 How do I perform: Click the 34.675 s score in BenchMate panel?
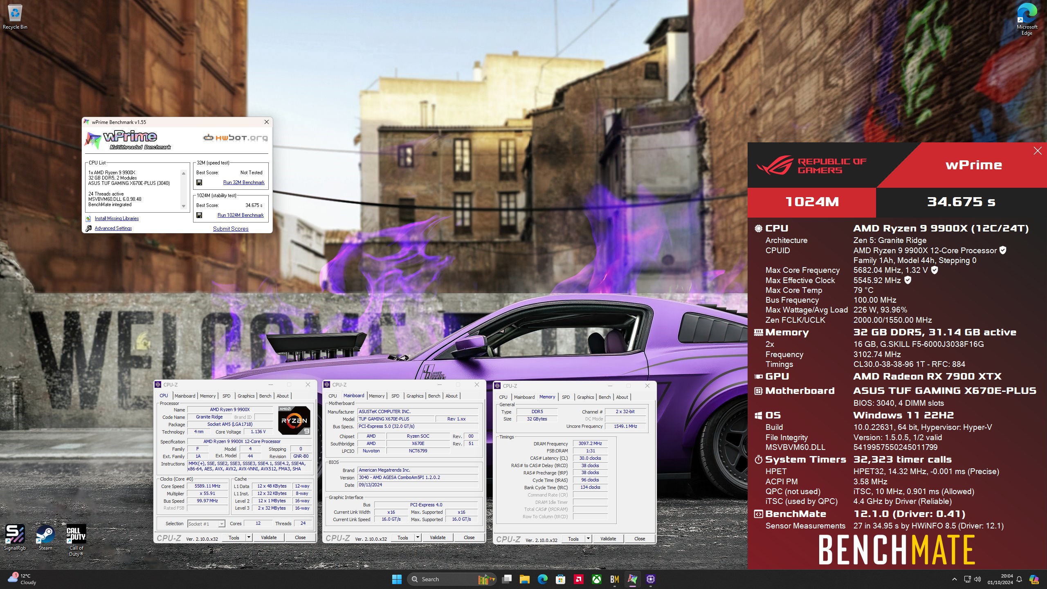click(x=961, y=202)
